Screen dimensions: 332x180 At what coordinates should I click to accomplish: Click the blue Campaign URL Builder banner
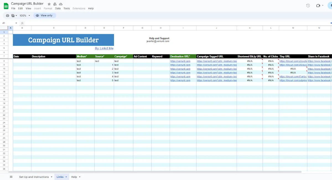point(63,40)
